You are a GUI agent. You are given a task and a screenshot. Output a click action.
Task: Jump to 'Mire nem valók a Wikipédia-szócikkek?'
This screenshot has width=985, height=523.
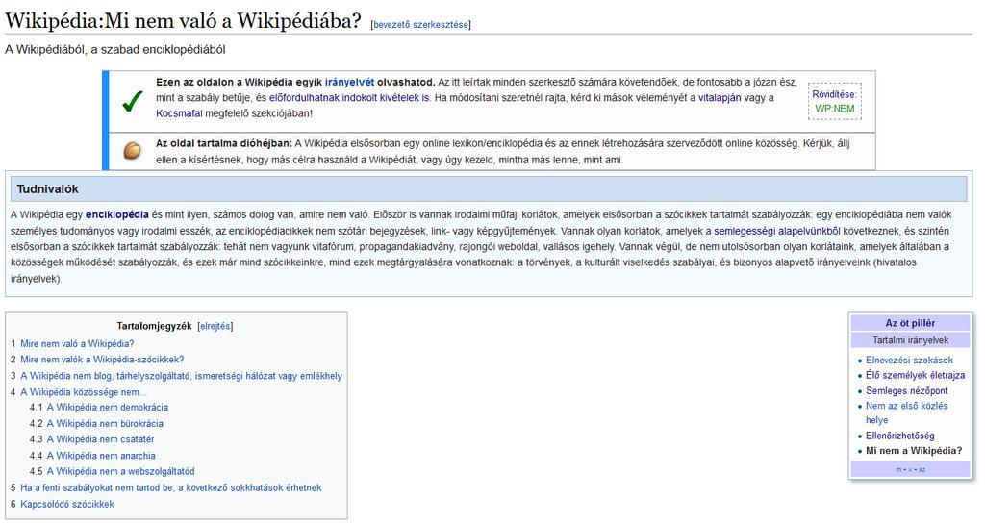(x=102, y=360)
